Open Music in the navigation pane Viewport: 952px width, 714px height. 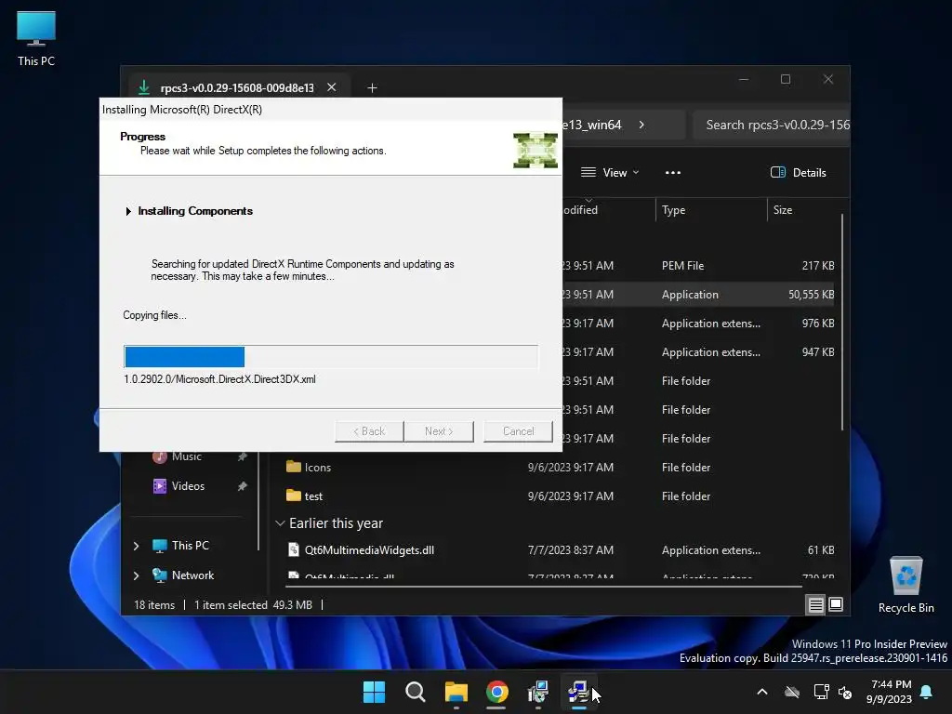186,456
